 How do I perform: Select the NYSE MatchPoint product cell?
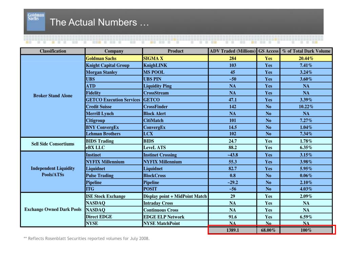[x=176, y=223]
